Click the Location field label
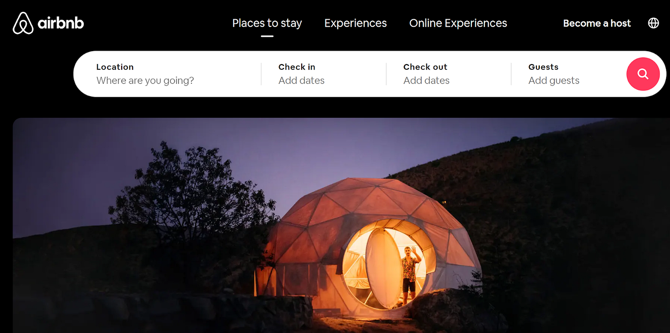Image resolution: width=670 pixels, height=333 pixels. (115, 67)
